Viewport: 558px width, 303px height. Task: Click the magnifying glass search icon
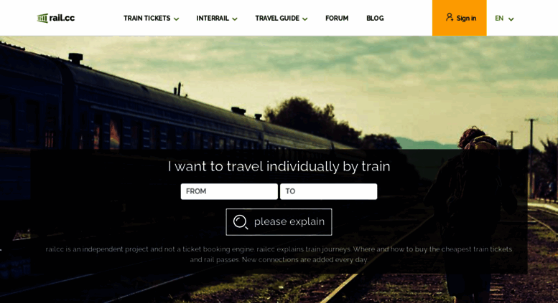click(x=241, y=222)
